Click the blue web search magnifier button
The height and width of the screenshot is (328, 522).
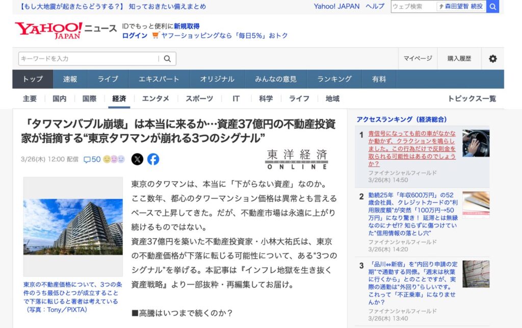(492, 7)
